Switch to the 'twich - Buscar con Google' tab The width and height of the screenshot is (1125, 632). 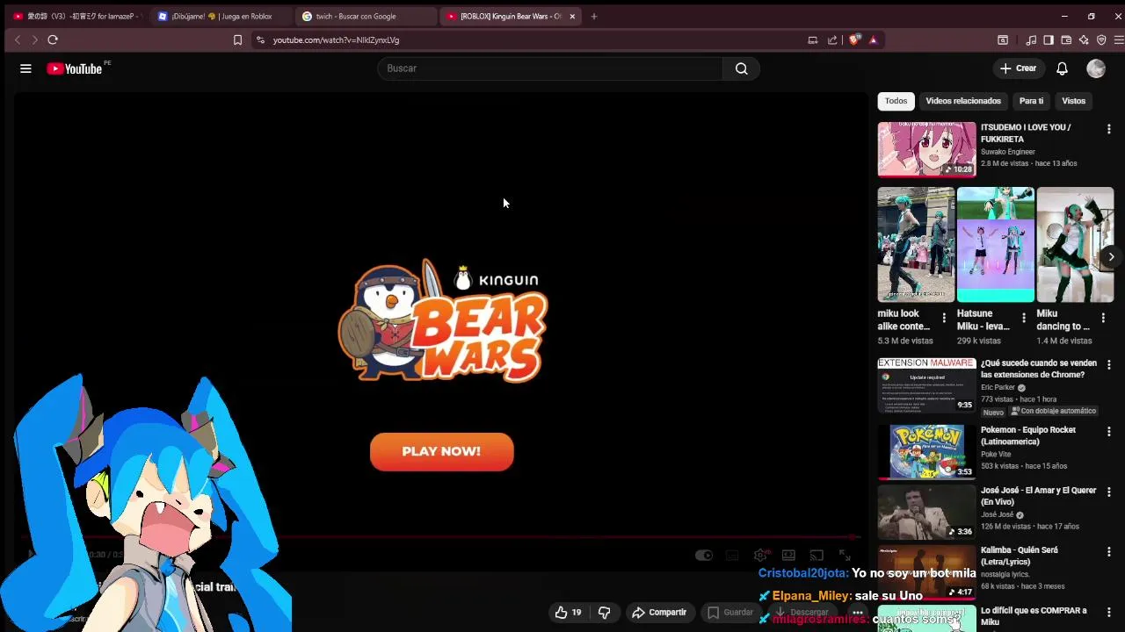pos(366,16)
